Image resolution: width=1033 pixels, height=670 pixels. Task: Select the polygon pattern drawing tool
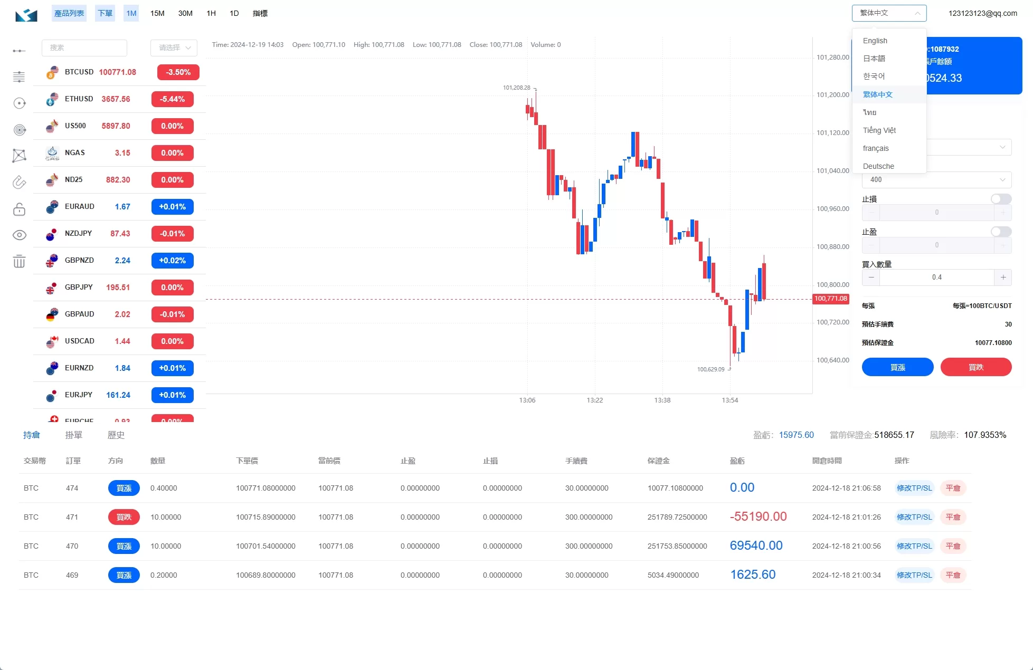19,156
